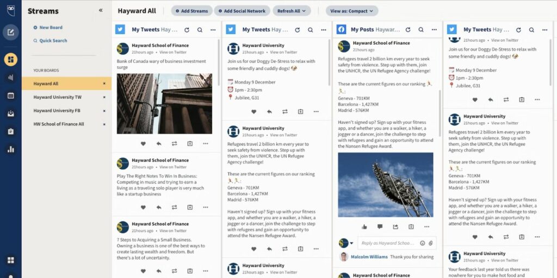This screenshot has width=557, height=278.
Task: Open the Analytics bar chart sidebar icon
Action: click(11, 149)
